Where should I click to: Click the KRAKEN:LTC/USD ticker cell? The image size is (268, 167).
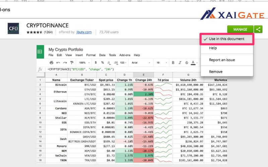point(82,104)
